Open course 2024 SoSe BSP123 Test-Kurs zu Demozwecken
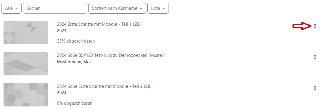Viewport: 325px width, 110px height. (x=111, y=55)
